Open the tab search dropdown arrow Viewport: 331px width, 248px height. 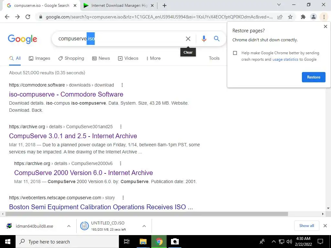[279, 5]
